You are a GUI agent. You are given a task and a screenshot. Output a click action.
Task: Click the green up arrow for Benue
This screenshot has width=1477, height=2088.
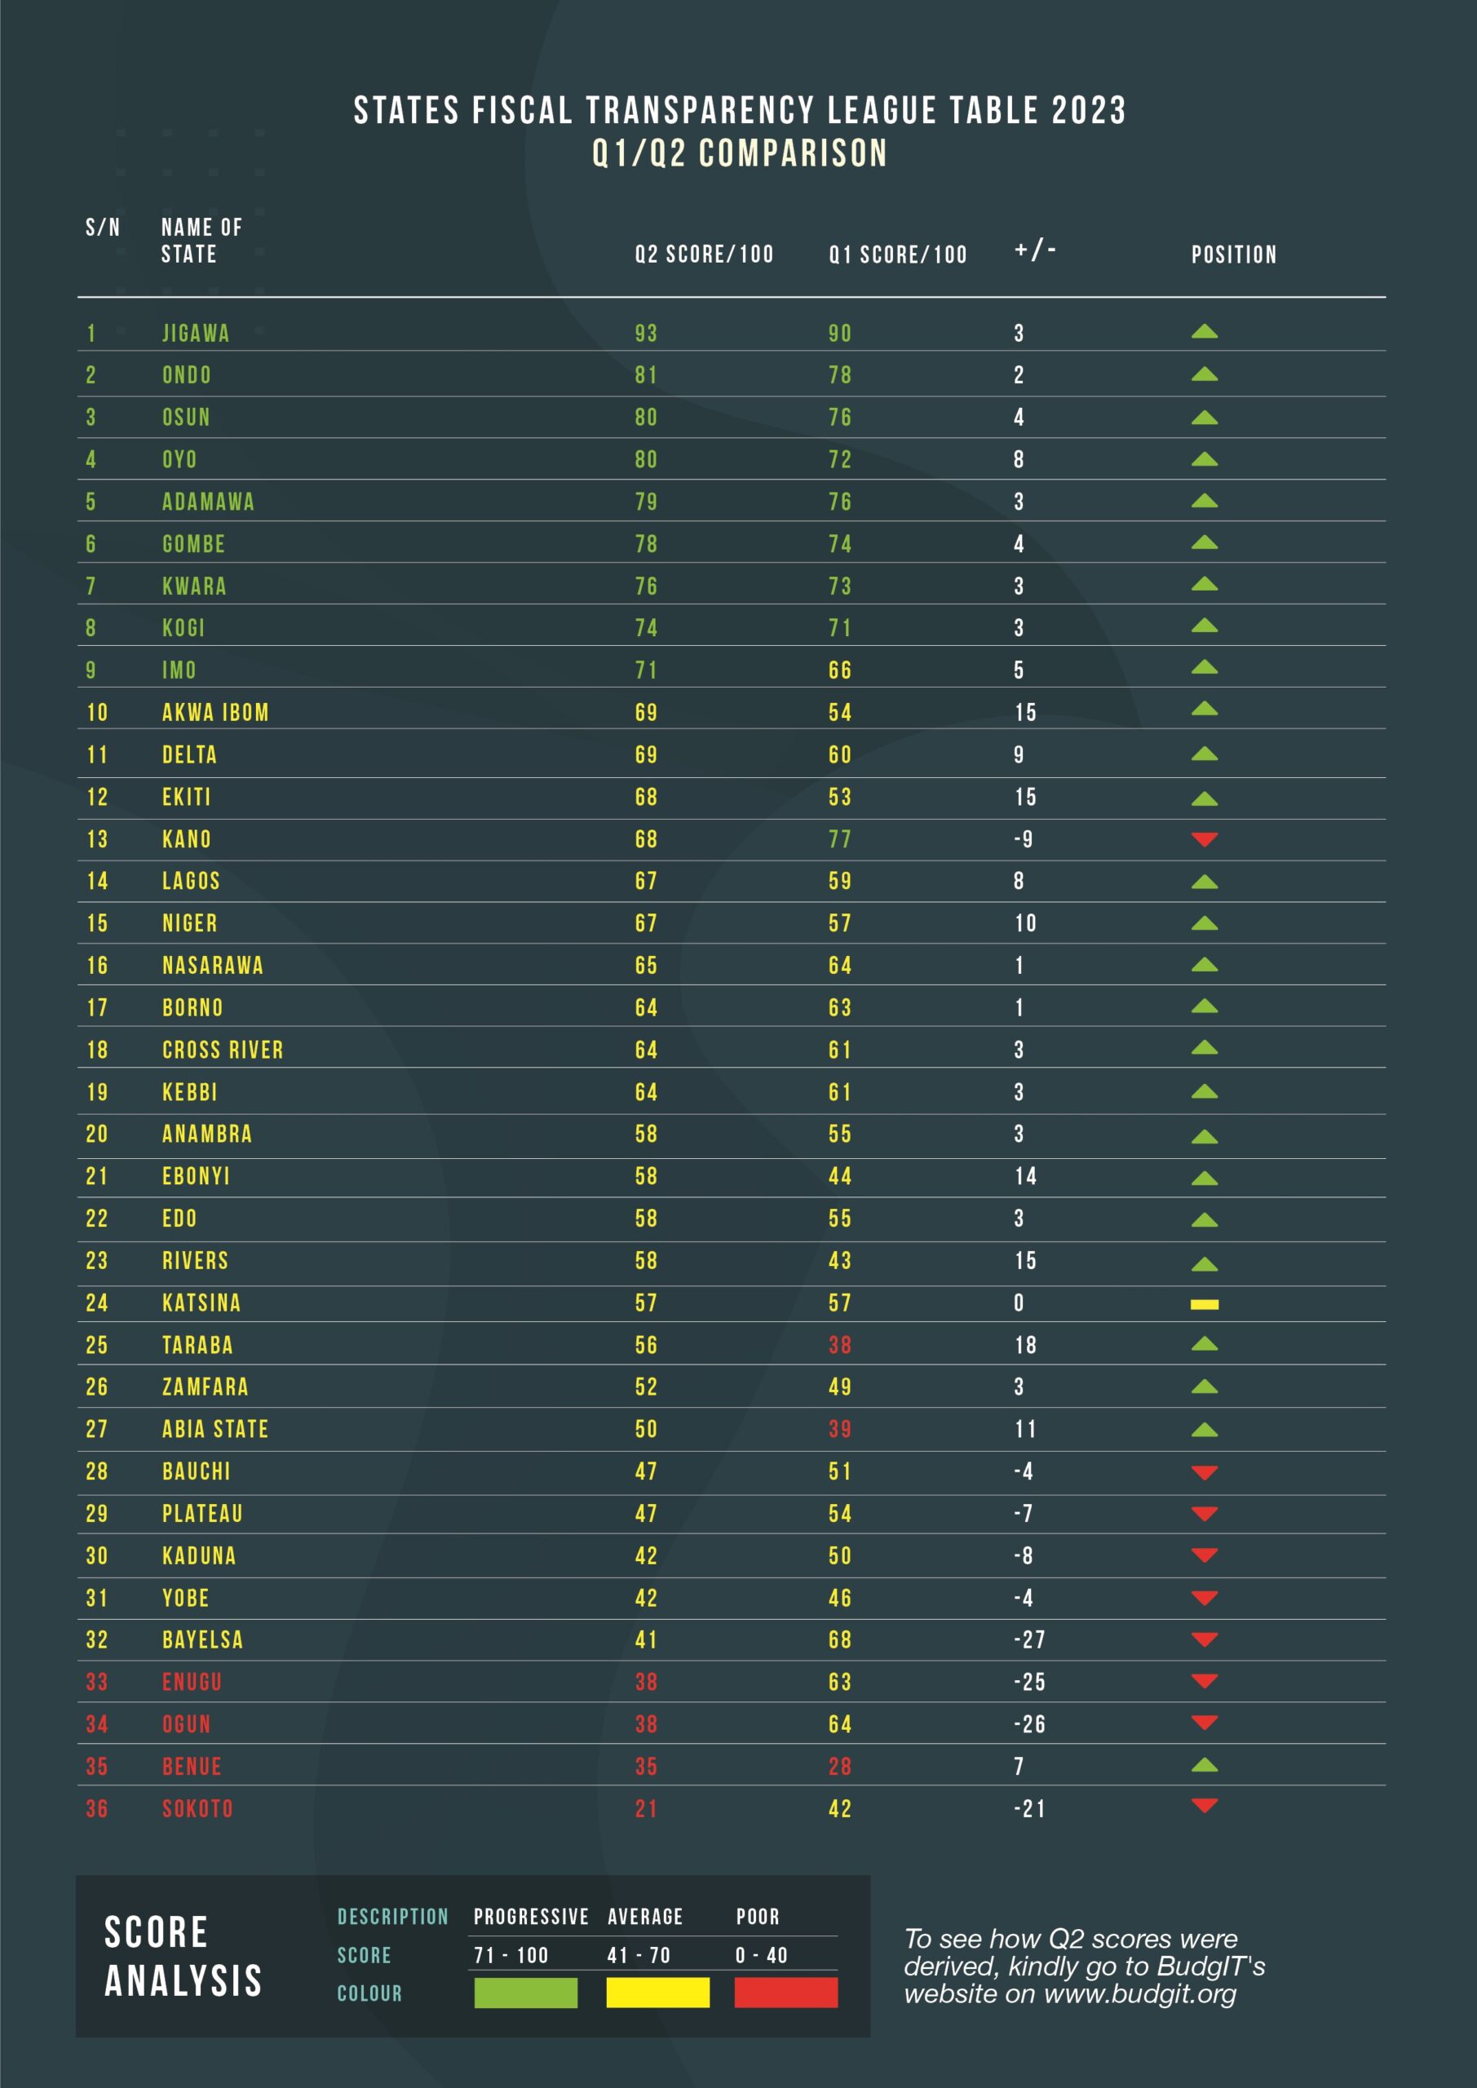1204,1765
